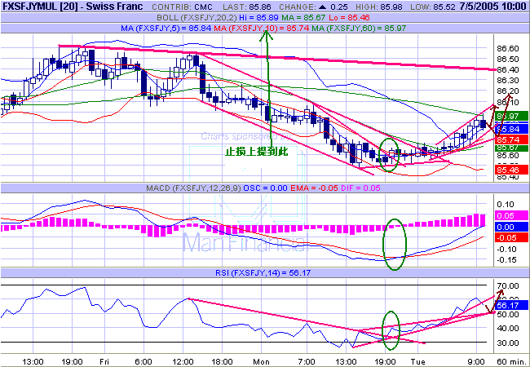This screenshot has width=530, height=367.
Task: Click the Tue day label on time axis
Action: coord(417,362)
